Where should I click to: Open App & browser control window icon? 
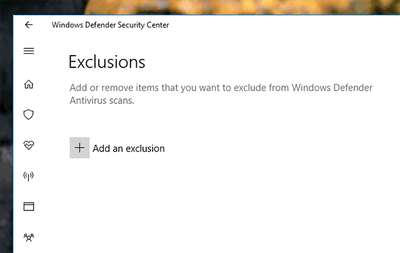(29, 206)
